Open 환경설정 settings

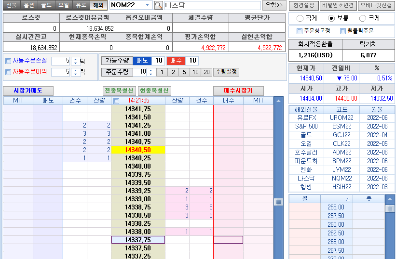coord(304,5)
